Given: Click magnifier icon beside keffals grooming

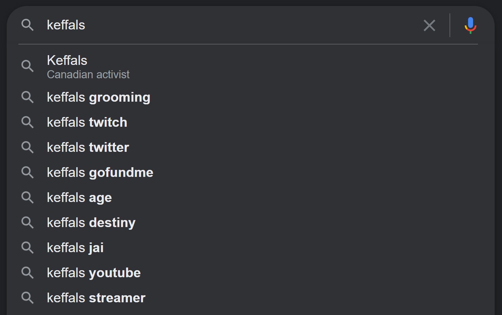Looking at the screenshot, I should 27,97.
